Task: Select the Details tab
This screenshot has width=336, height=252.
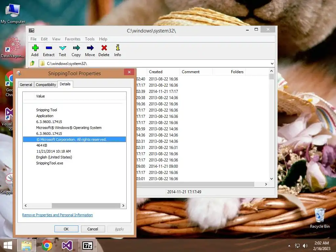Action: coord(65,84)
